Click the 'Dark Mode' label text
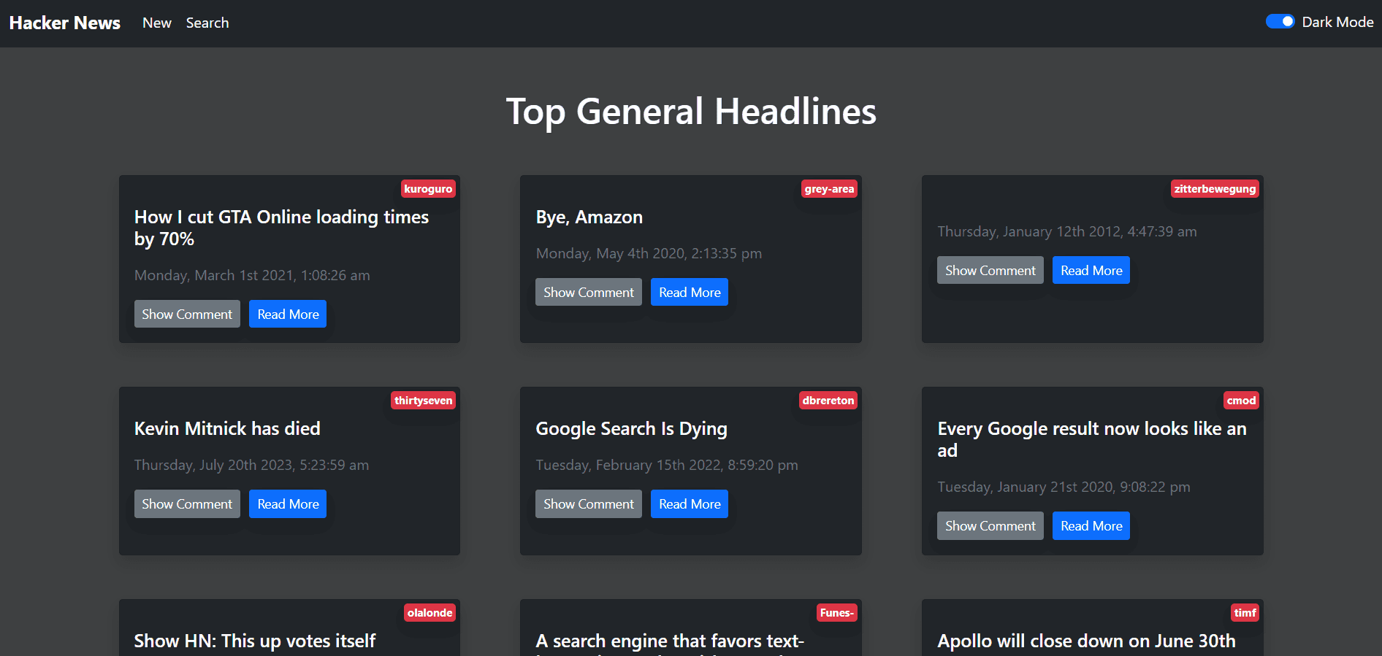 click(x=1337, y=22)
